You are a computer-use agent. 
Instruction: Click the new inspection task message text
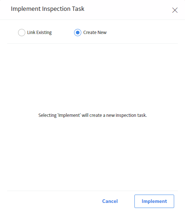tap(92, 115)
